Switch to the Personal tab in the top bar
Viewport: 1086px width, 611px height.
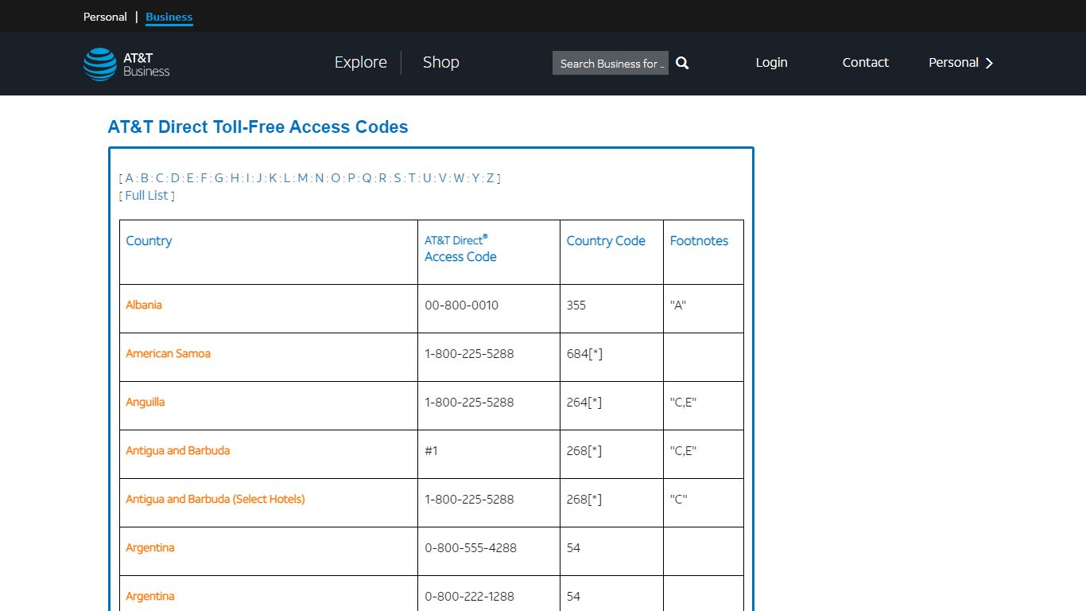(105, 17)
